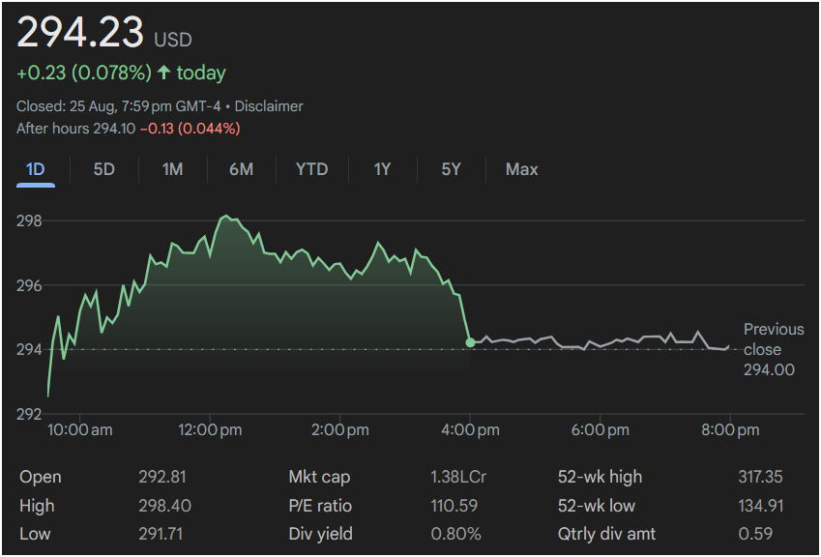Click the Previous close label on chart
The width and height of the screenshot is (821, 557).
pyautogui.click(x=773, y=339)
